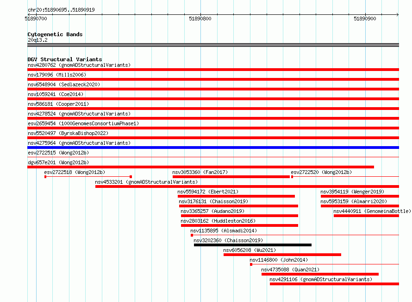This screenshot has height=302, width=412.
Task: Click the thin line under esv2722518
Action: (x=88, y=177)
